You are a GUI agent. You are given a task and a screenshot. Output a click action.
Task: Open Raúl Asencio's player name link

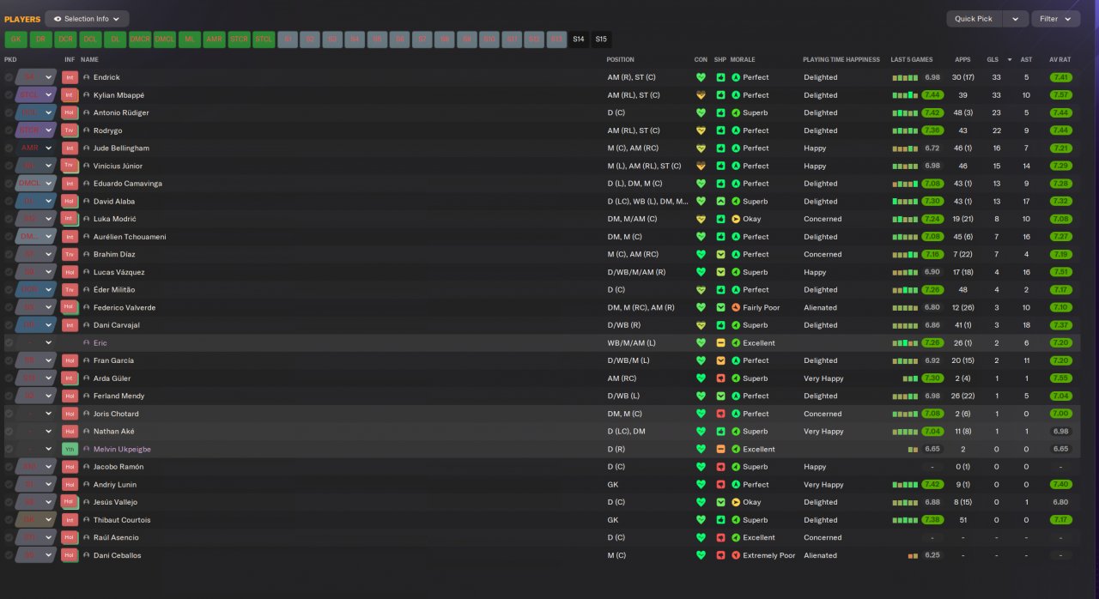click(116, 537)
